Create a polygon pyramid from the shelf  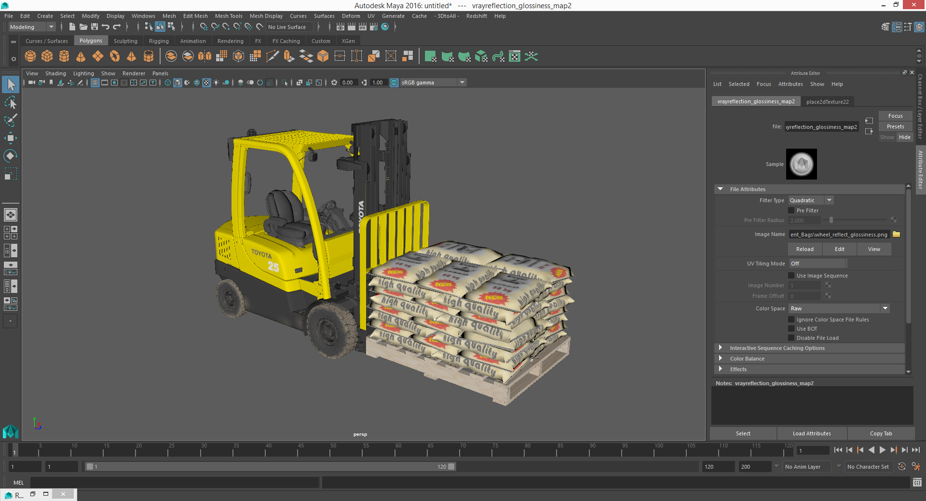132,56
